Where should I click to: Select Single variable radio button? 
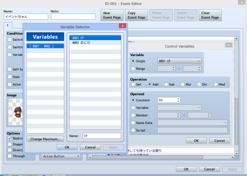tap(133, 61)
